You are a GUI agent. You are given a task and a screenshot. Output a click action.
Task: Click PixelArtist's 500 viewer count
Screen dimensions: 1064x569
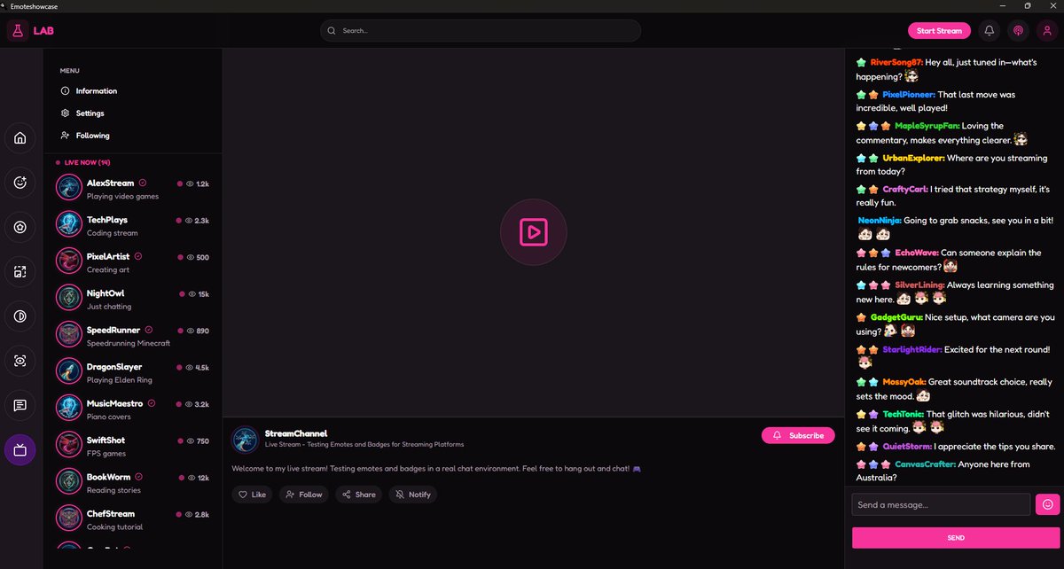pyautogui.click(x=203, y=257)
